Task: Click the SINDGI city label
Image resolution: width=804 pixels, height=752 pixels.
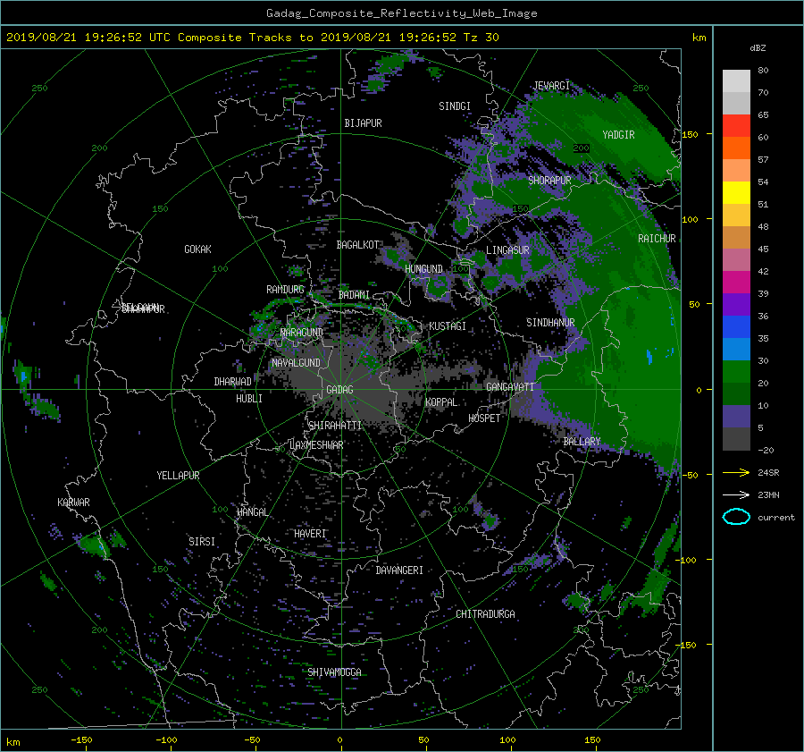Action: [x=455, y=106]
